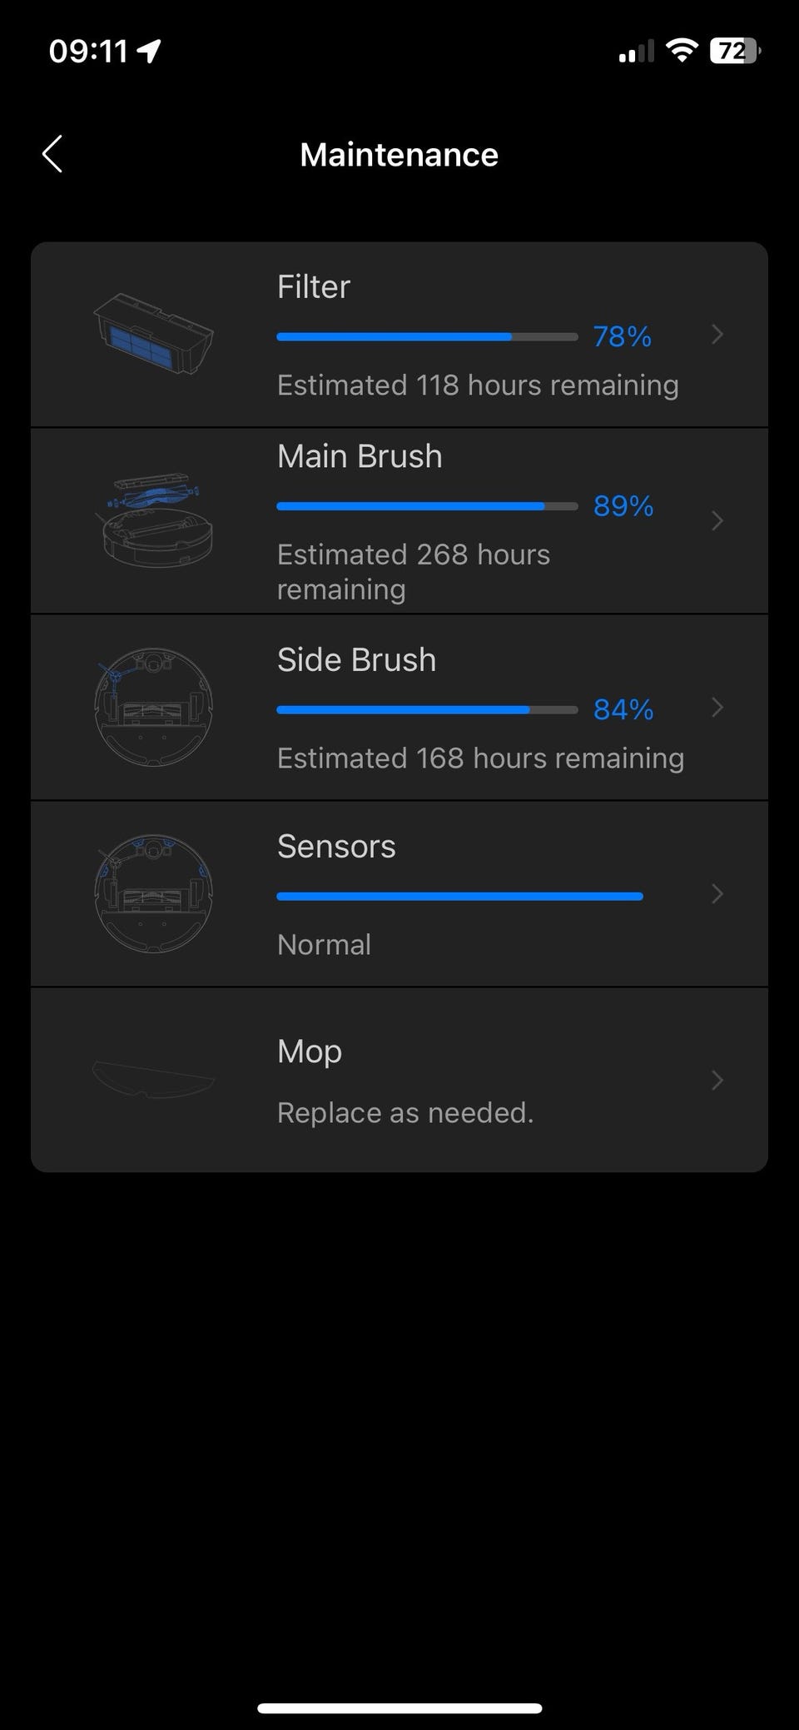Tap the Side Brush robot diagram icon

click(x=154, y=708)
